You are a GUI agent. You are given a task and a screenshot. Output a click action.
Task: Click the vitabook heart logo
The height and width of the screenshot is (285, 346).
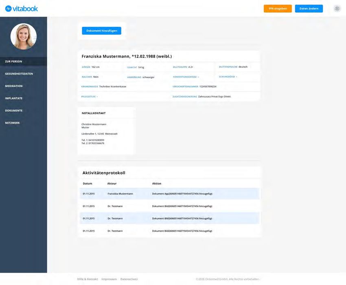point(8,9)
